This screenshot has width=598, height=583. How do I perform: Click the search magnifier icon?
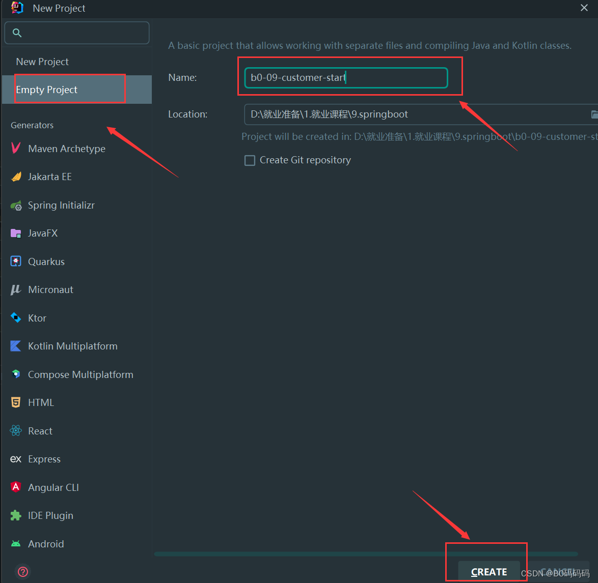(17, 33)
